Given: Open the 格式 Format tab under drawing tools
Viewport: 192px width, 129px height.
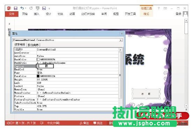Looking at the screenshot, I should coord(146,14).
